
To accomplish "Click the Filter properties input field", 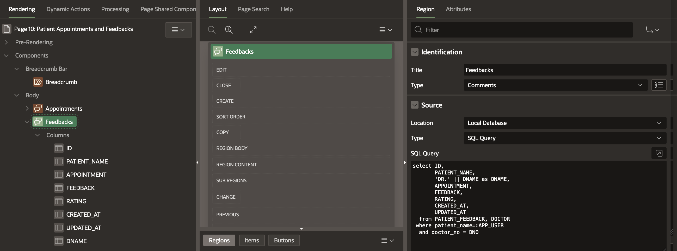I will [x=522, y=30].
